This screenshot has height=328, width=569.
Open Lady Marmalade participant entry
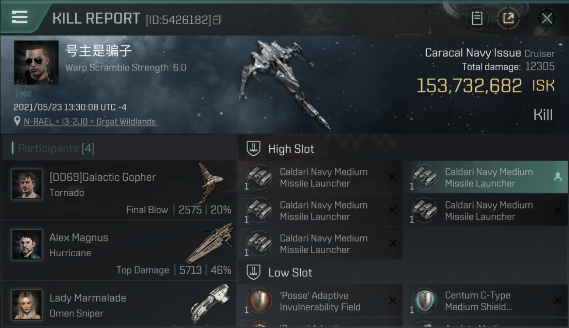click(119, 304)
